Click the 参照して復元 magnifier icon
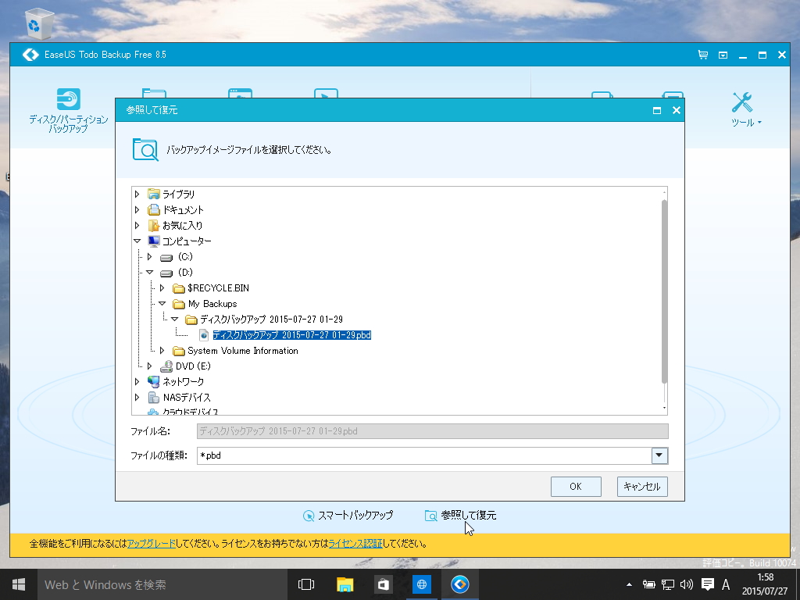800x600 pixels. click(x=431, y=516)
